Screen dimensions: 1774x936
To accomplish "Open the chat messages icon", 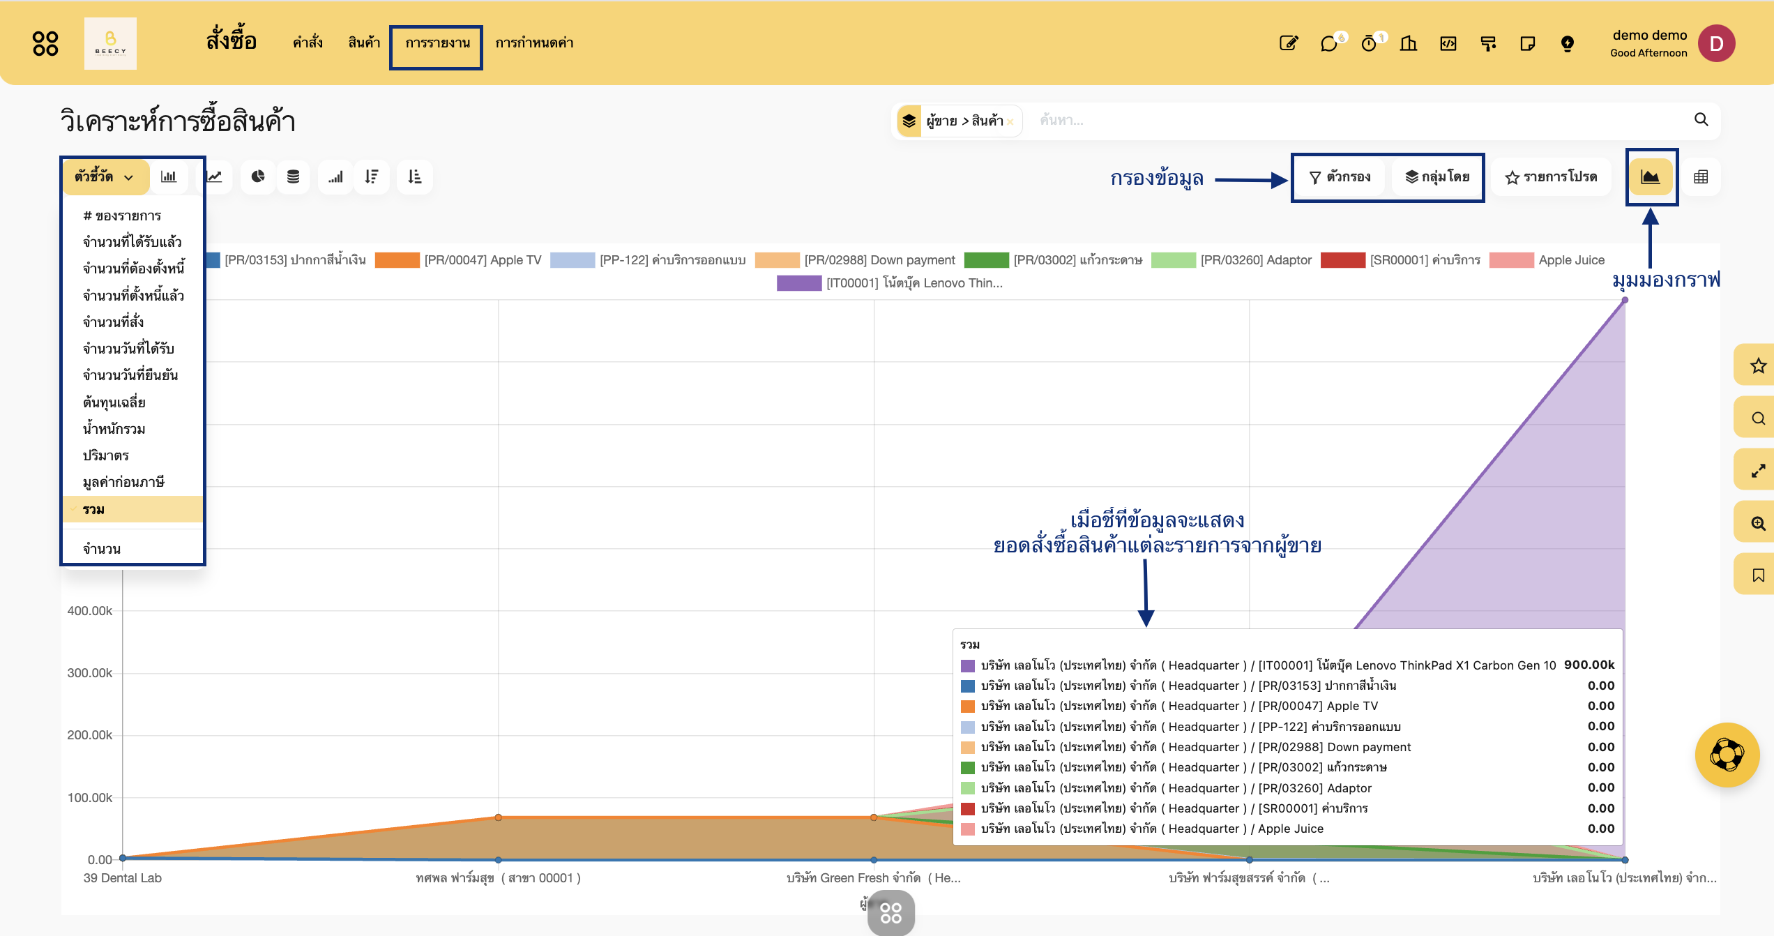I will click(x=1329, y=43).
